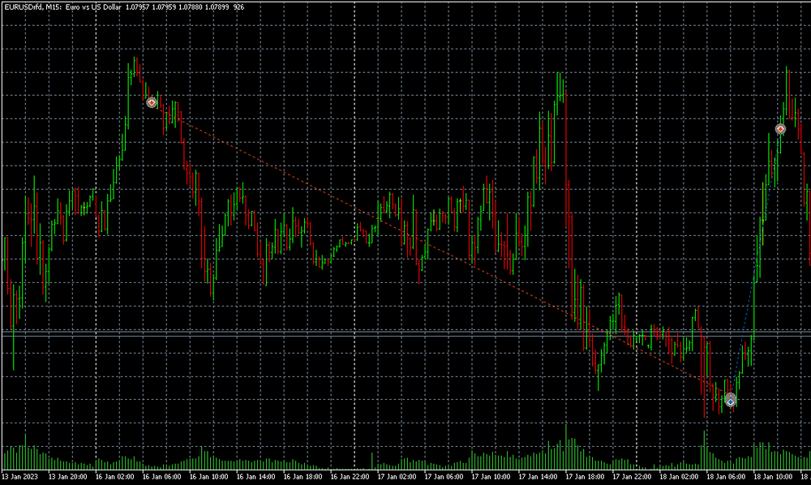Click the 16 Jan 22:00 time label
811x485 pixels.
pyautogui.click(x=350, y=477)
